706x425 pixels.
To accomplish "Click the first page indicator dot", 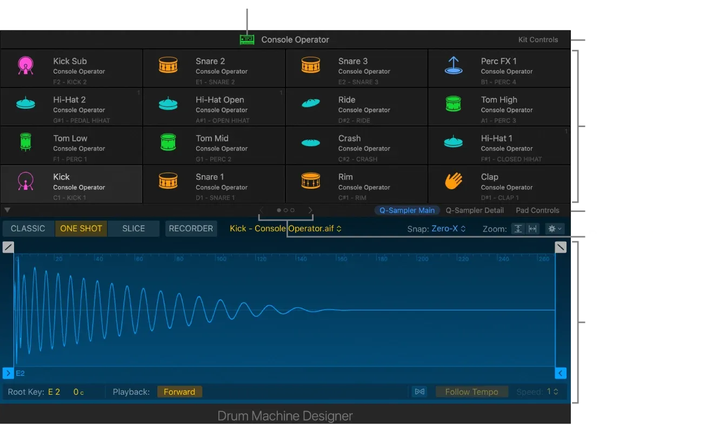I will [279, 210].
